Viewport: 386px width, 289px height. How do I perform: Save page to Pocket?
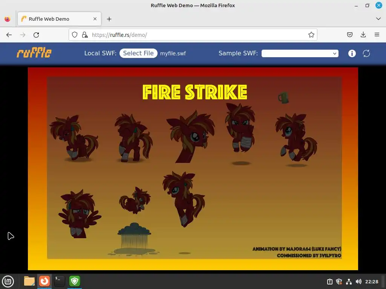349,35
